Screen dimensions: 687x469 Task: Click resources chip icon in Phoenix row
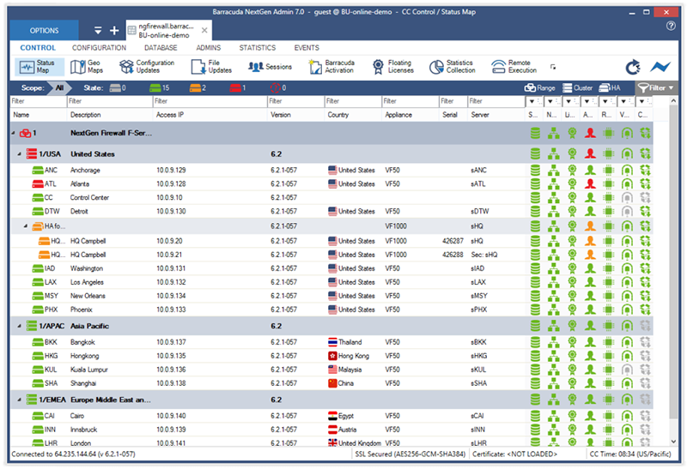[x=609, y=310]
